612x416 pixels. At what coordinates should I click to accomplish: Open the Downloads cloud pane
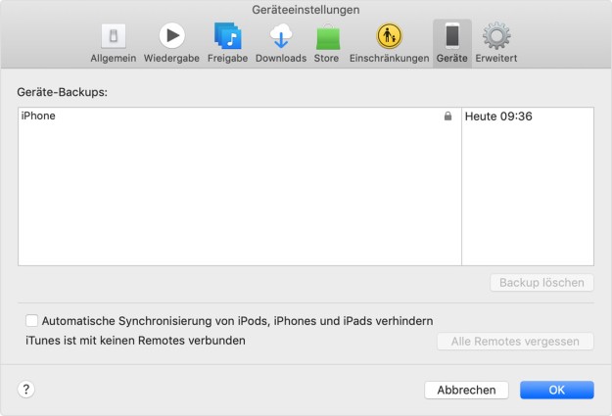point(281,43)
